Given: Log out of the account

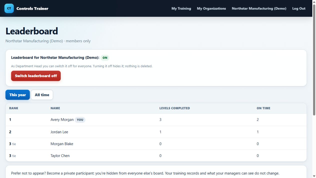Looking at the screenshot, I should 299,8.
